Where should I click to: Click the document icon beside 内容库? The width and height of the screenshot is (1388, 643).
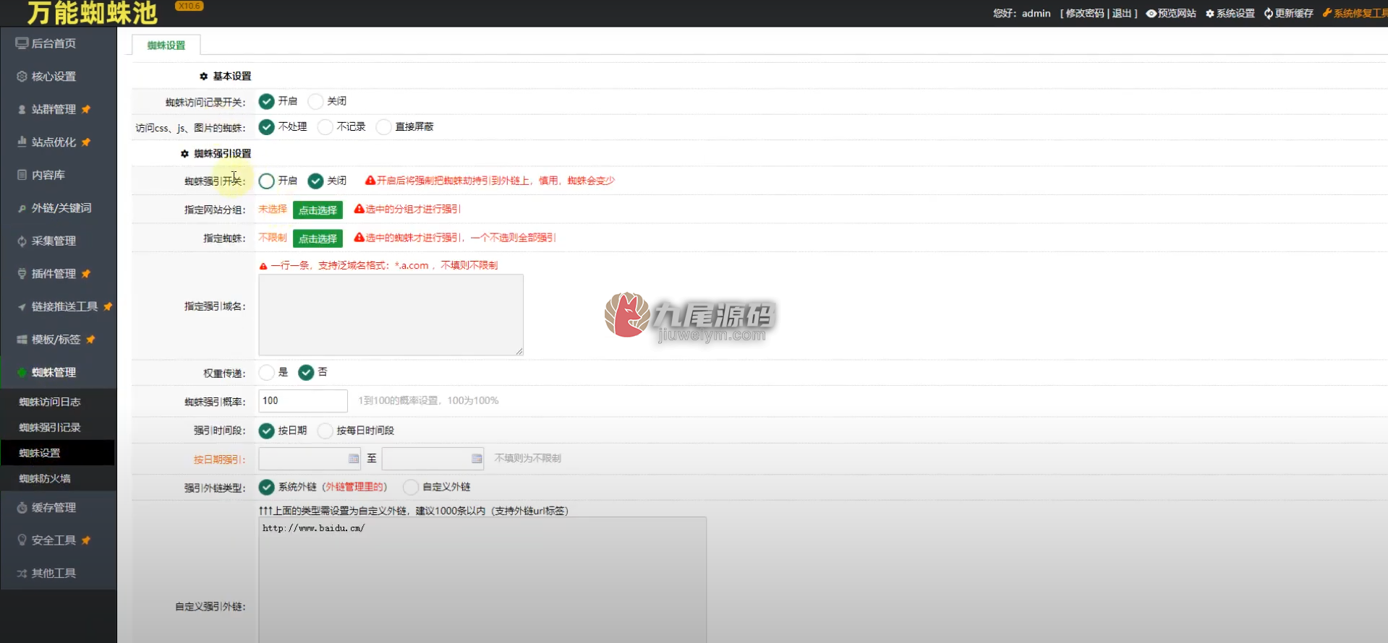[22, 175]
